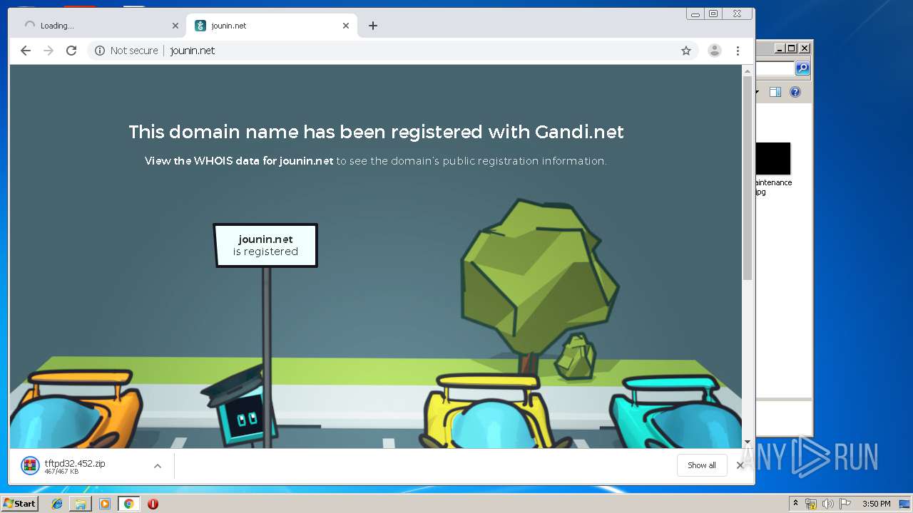Open the Windows Start menu
This screenshot has height=513, width=913.
click(x=19, y=503)
